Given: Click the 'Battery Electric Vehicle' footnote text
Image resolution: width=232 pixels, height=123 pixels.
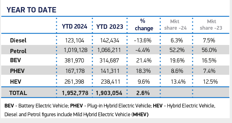Looking at the screenshot, I should (44, 106).
